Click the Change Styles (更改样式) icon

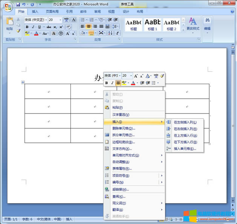tap(193, 23)
